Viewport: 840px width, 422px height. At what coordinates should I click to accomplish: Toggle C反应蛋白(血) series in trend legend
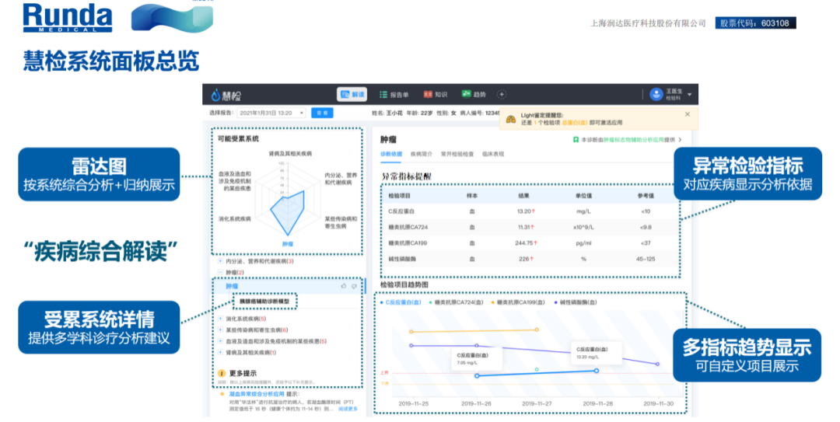402,301
